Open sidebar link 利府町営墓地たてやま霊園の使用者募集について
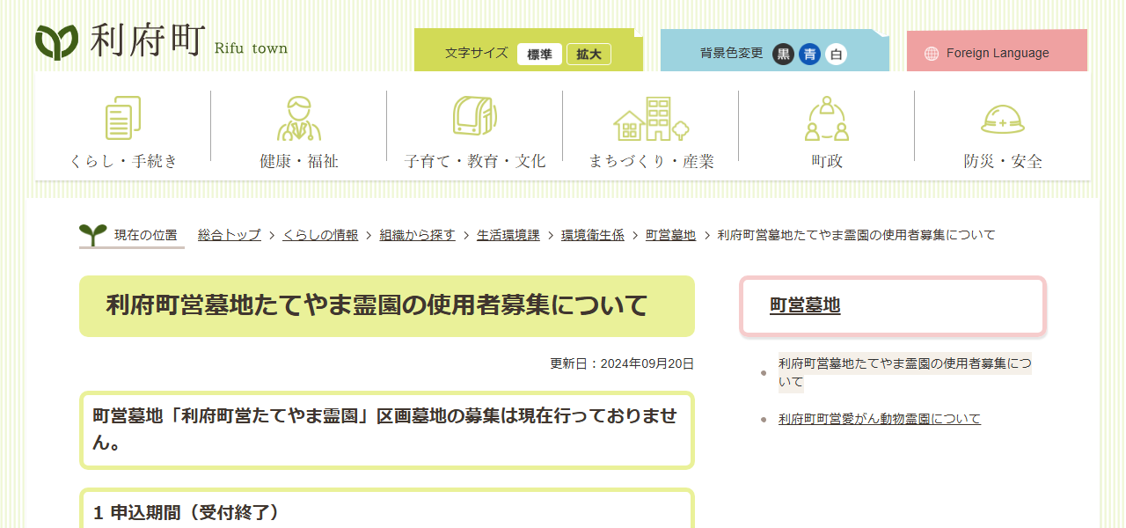The width and height of the screenshot is (1126, 528). 905,372
